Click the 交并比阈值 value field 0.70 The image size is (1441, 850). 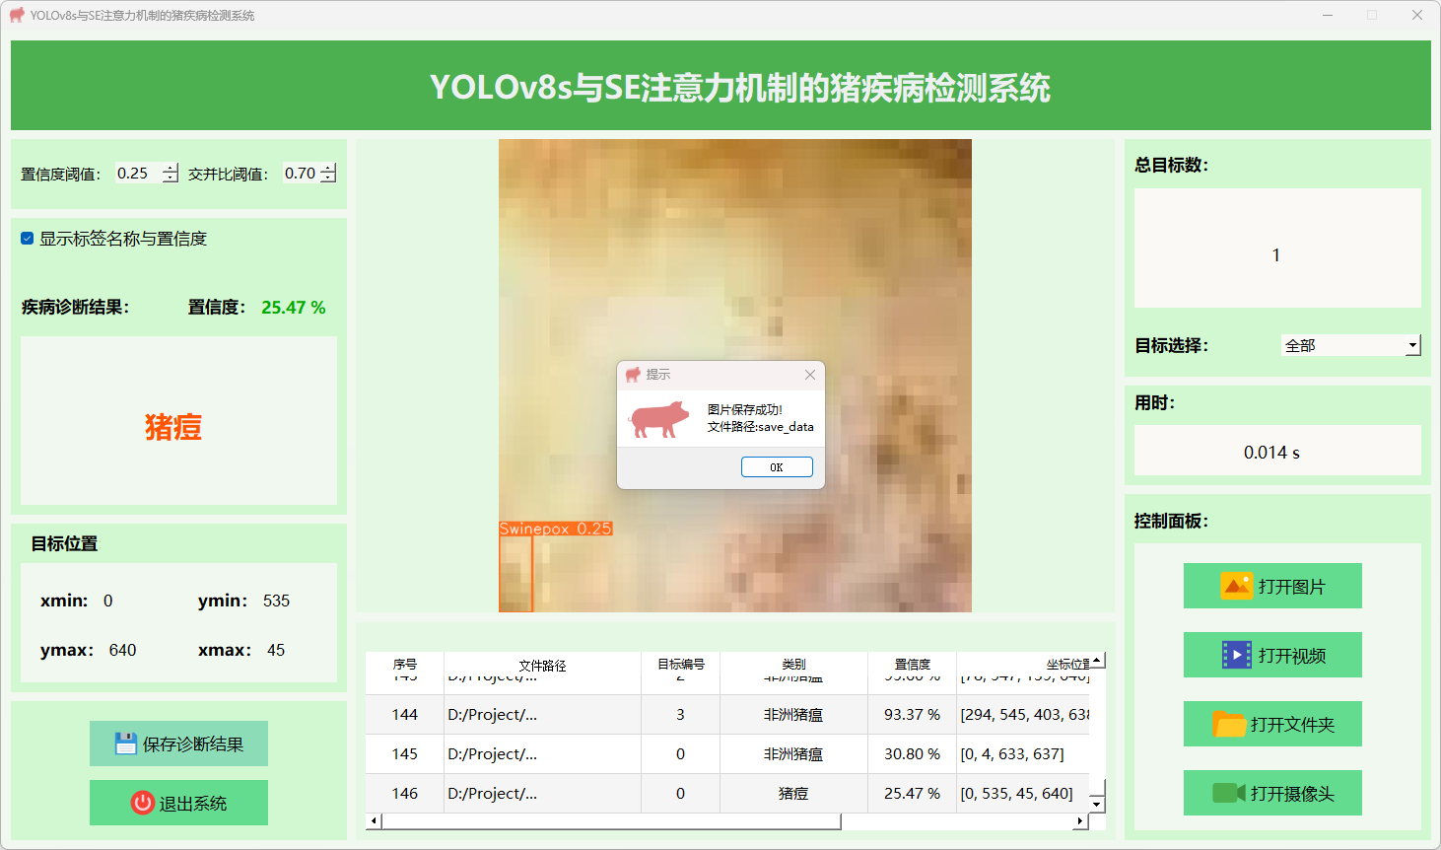click(301, 174)
